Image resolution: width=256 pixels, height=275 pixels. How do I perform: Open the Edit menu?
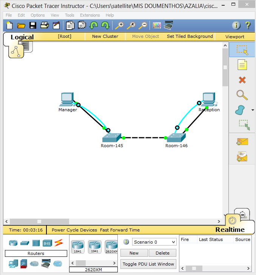[x=22, y=15]
